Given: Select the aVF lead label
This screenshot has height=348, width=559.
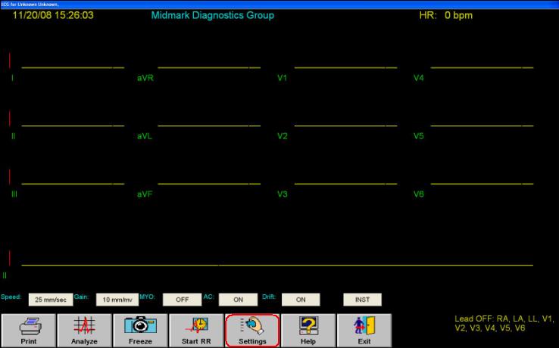Looking at the screenshot, I should pyautogui.click(x=145, y=194).
